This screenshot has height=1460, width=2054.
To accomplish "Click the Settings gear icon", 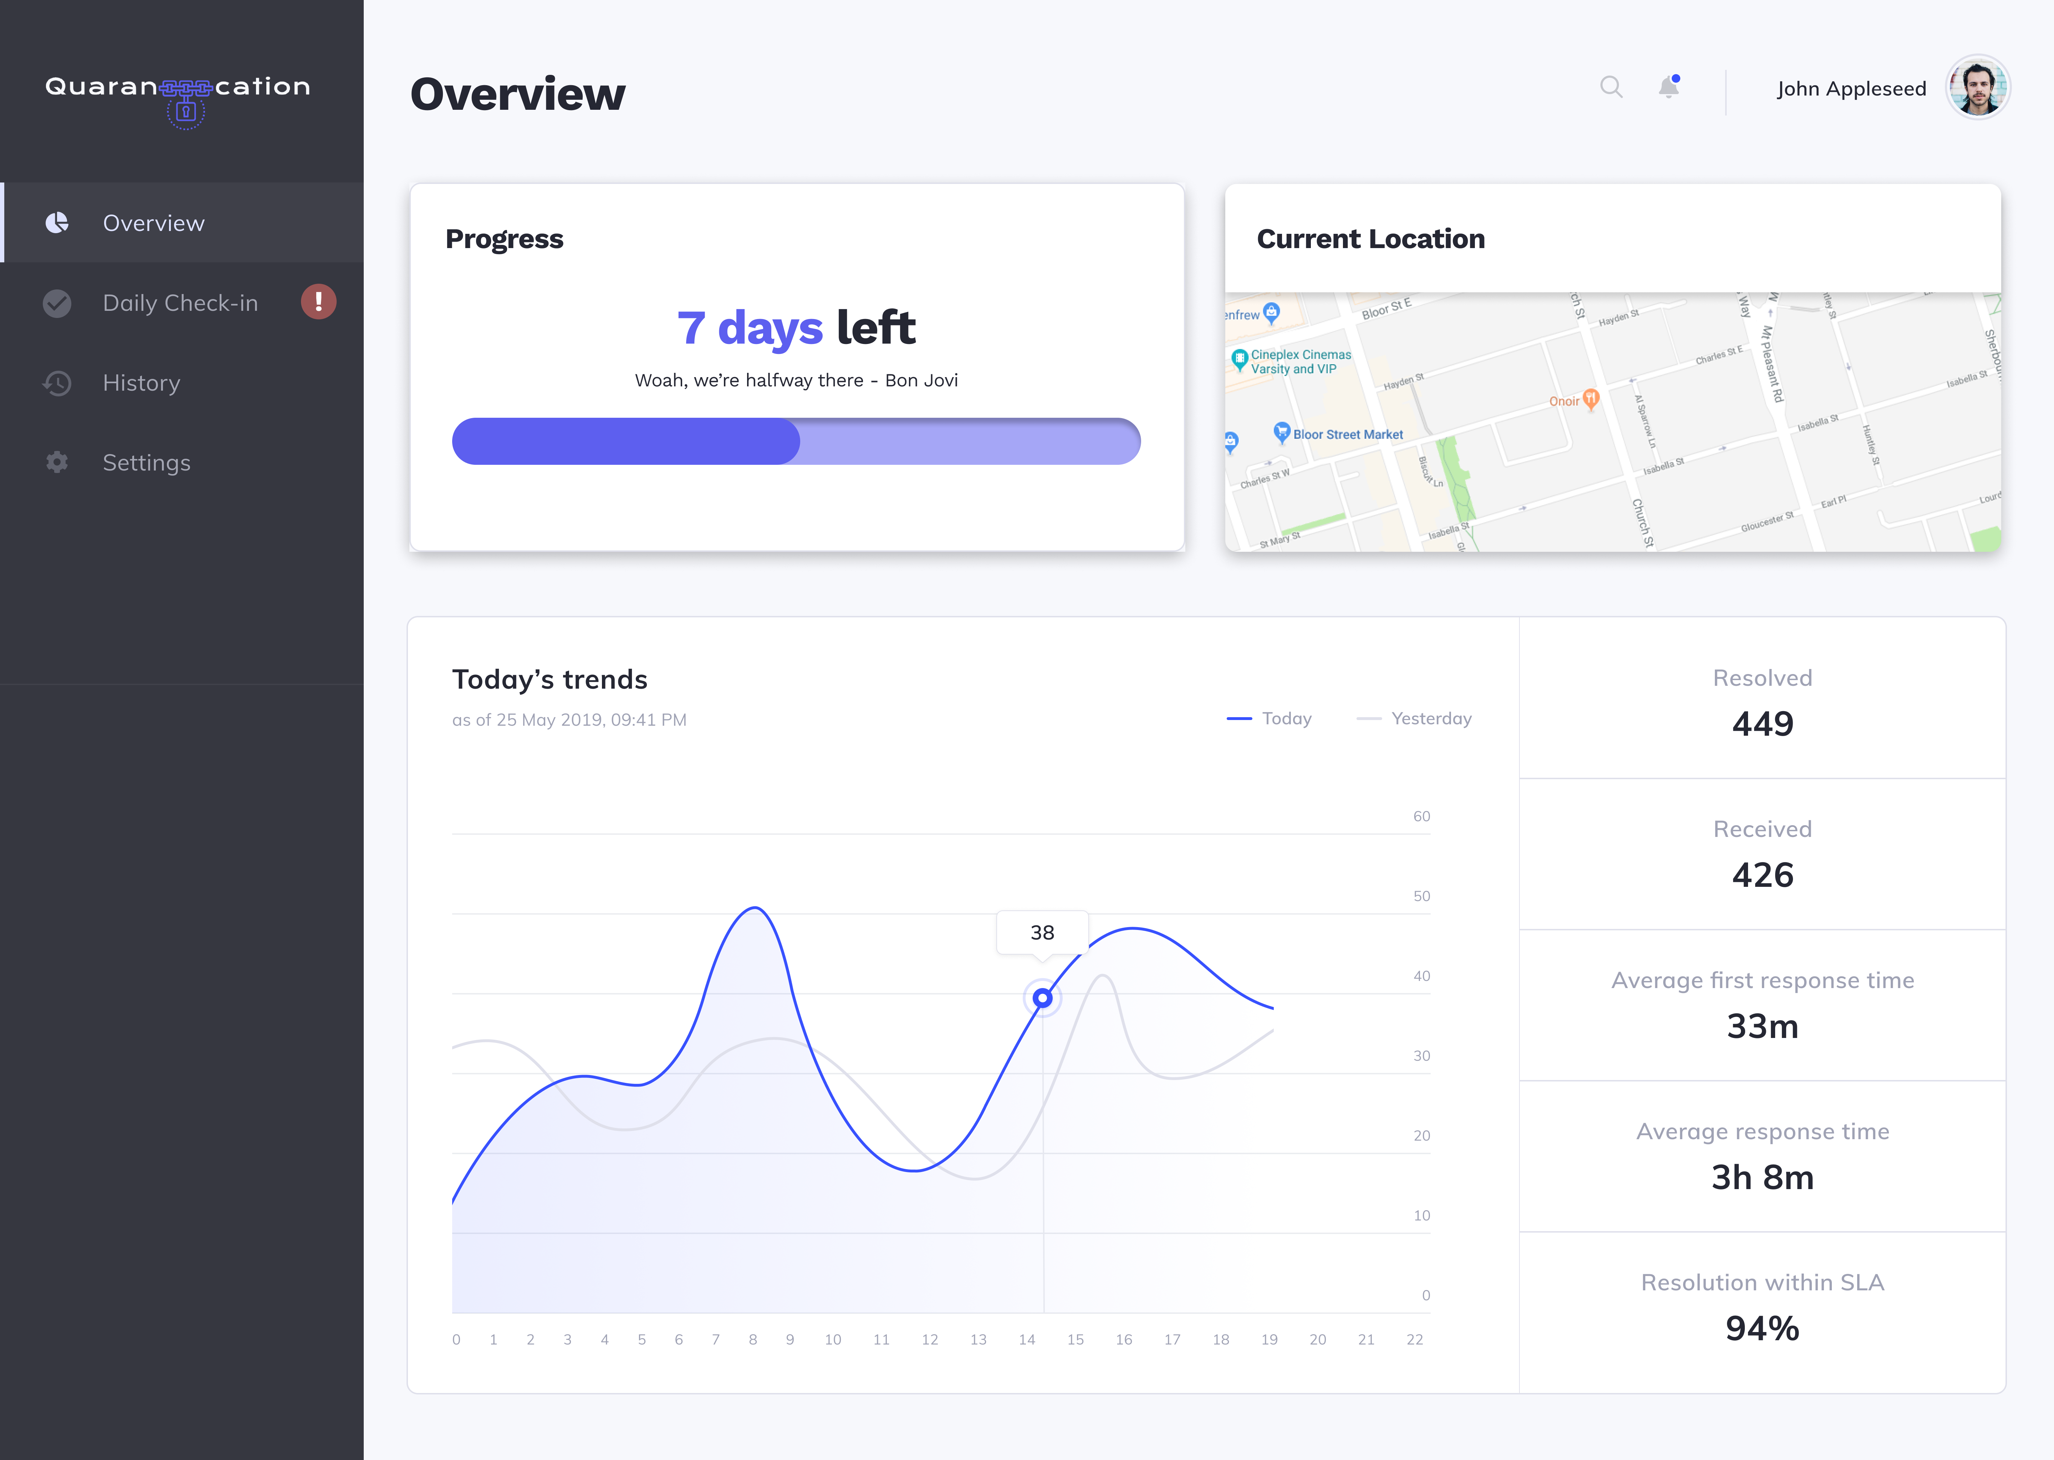I will pyautogui.click(x=57, y=462).
